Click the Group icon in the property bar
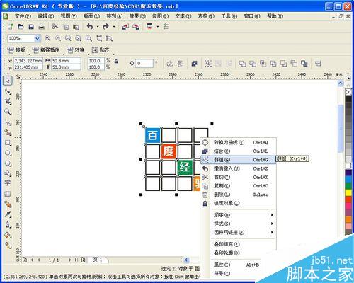The height and width of the screenshot is (283, 354). pyautogui.click(x=208, y=63)
